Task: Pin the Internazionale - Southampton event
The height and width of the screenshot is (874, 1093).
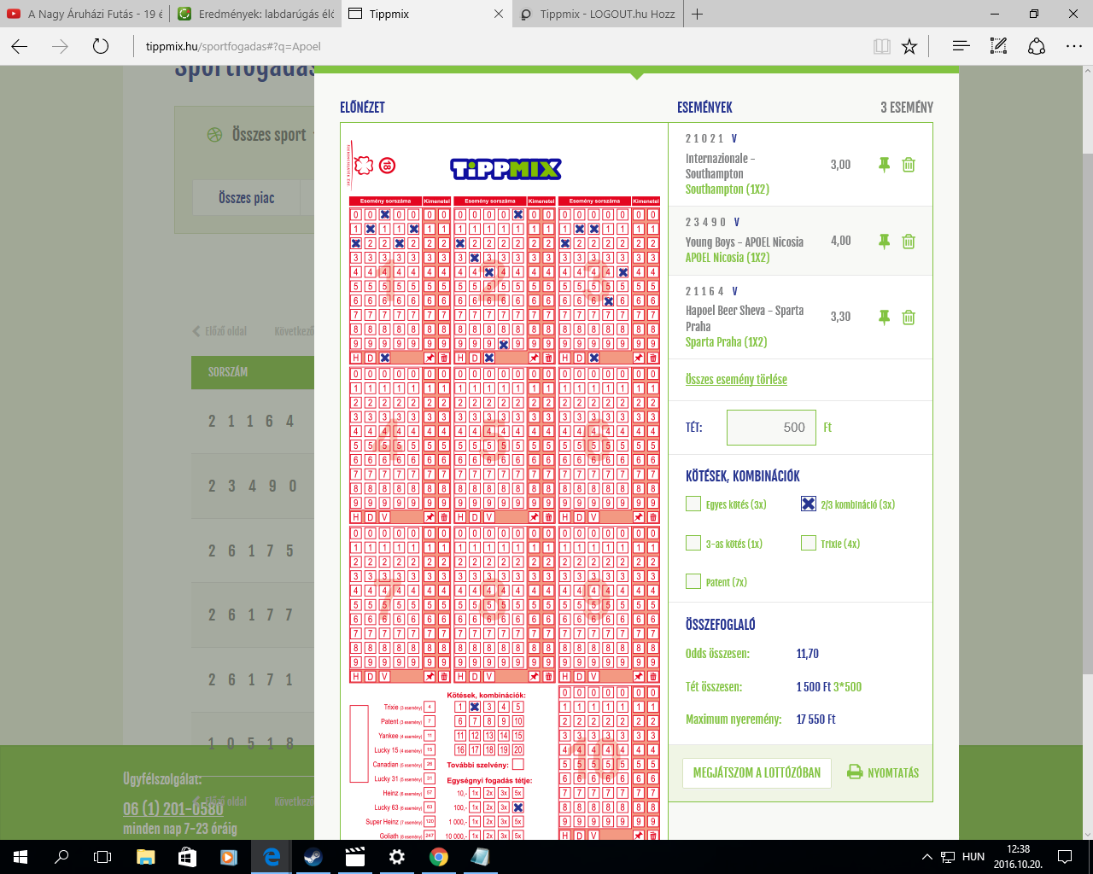Action: coord(884,165)
